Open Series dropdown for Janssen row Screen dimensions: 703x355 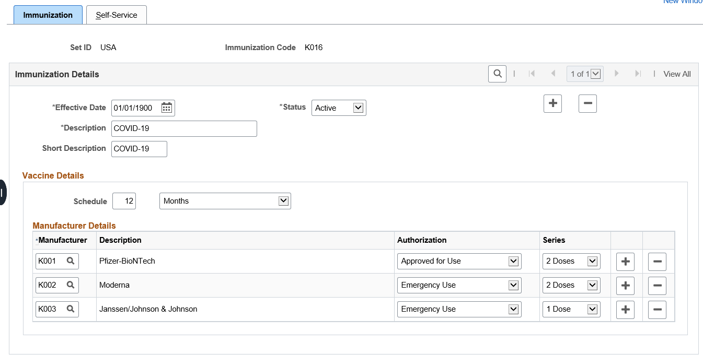(x=571, y=309)
